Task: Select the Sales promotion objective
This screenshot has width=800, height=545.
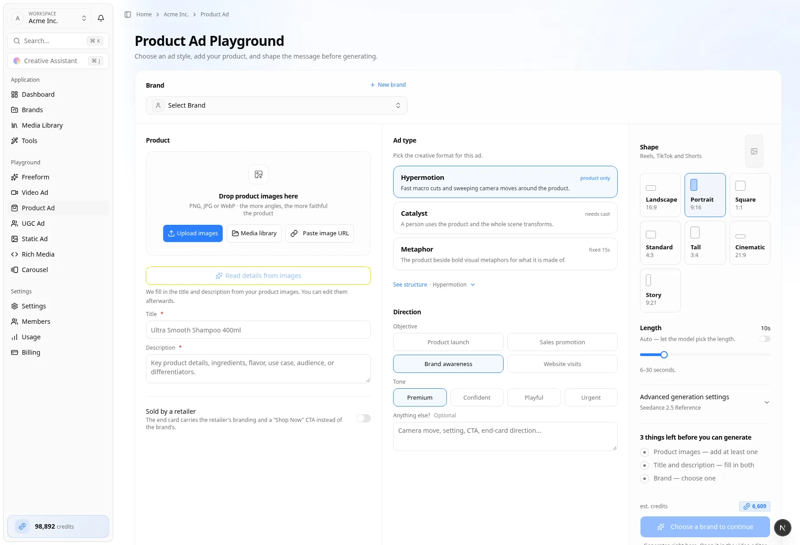Action: click(x=562, y=342)
